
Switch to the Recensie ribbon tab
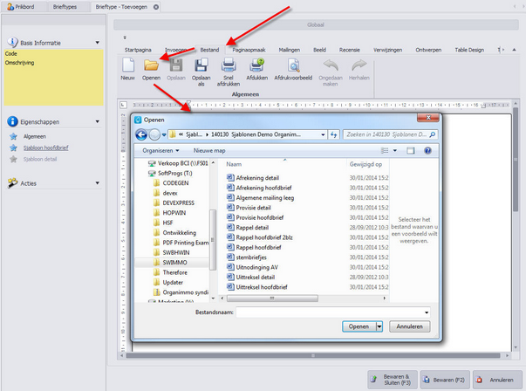[x=349, y=50]
